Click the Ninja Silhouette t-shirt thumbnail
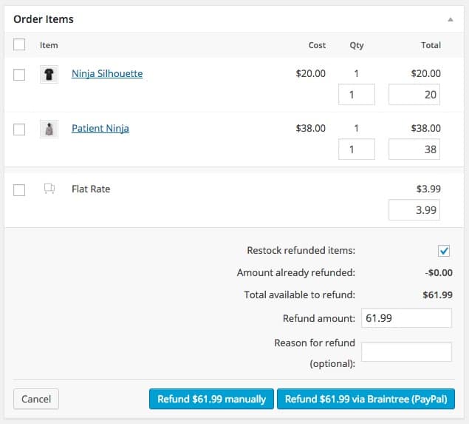 (x=49, y=74)
